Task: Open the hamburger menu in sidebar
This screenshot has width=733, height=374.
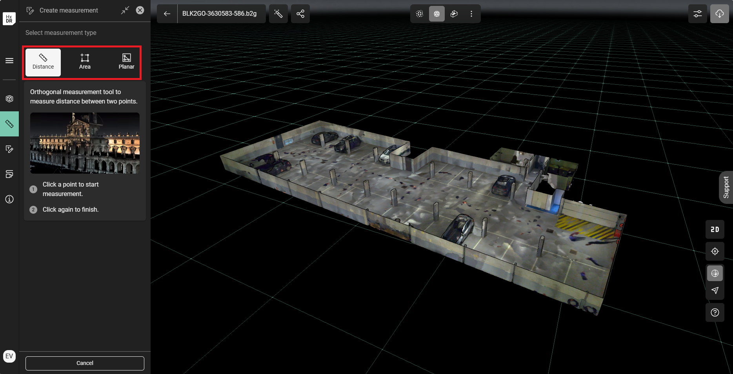Action: coord(9,60)
